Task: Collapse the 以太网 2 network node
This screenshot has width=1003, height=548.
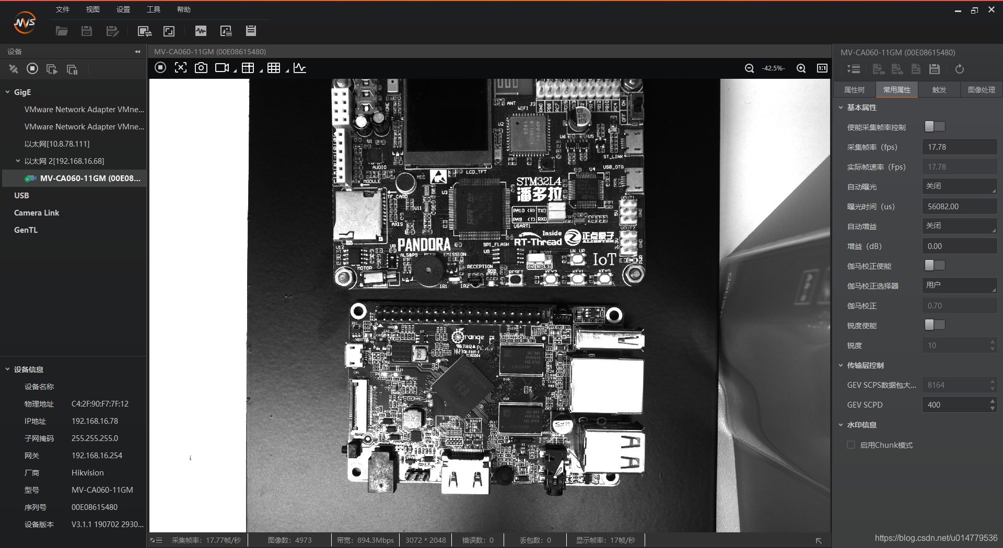Action: point(18,161)
